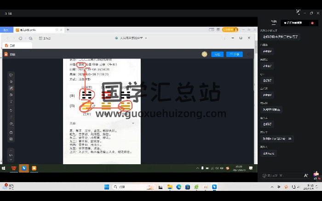Toggle the red-dot option in chat header
Screen dimensions: 322x201
pyautogui.click(x=312, y=23)
